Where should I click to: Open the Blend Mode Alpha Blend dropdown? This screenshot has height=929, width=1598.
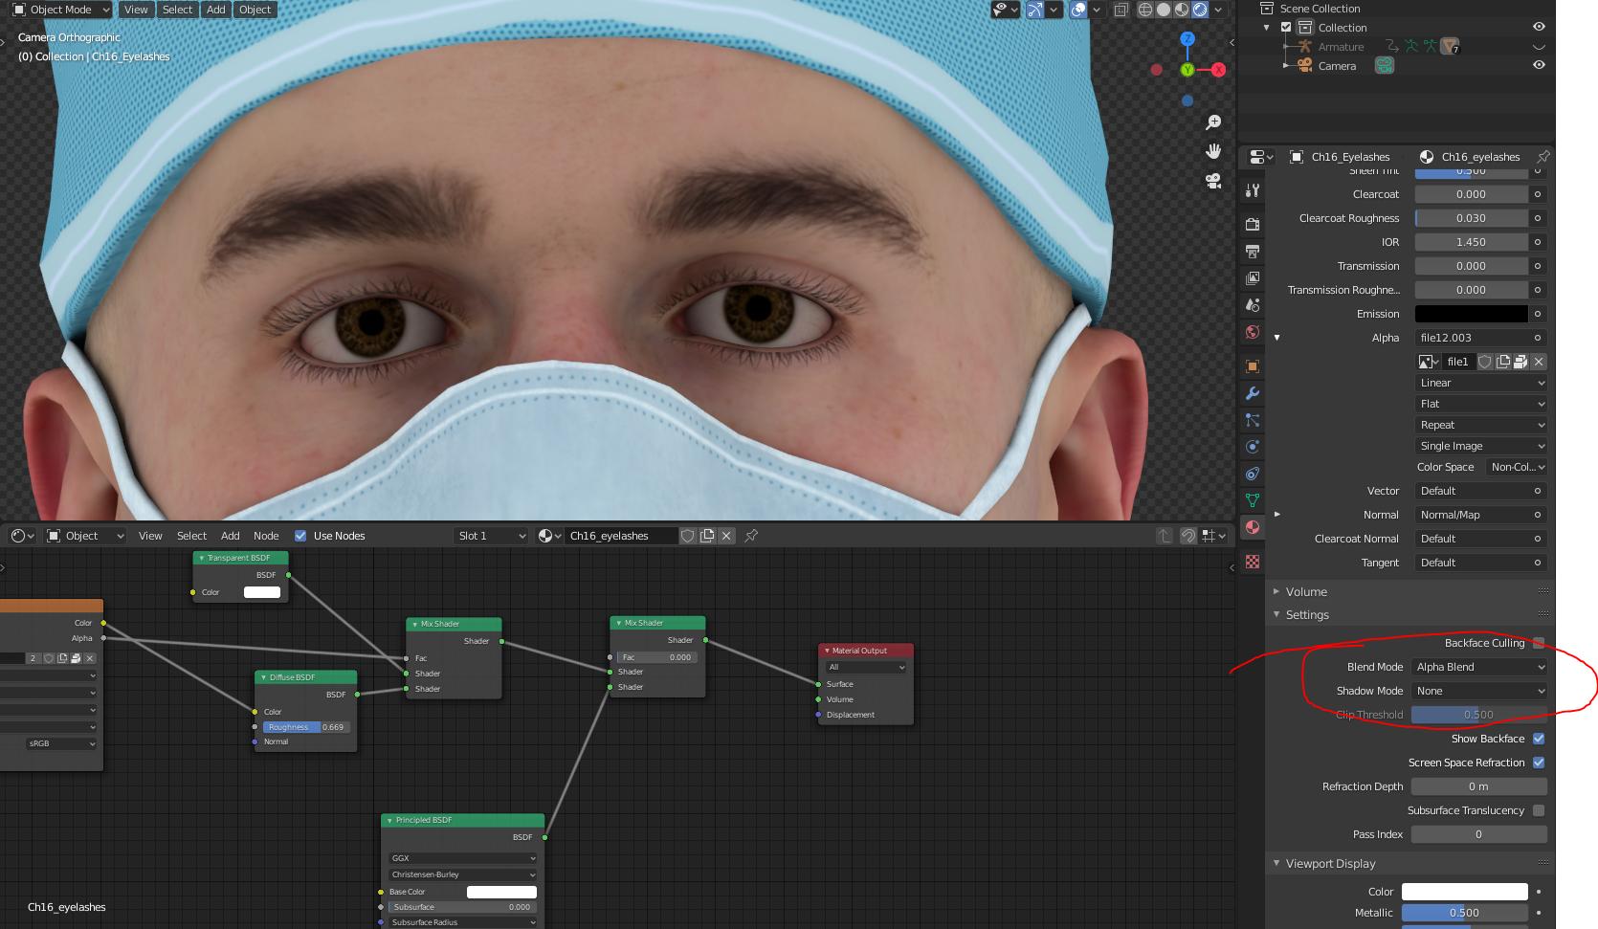(x=1479, y=667)
